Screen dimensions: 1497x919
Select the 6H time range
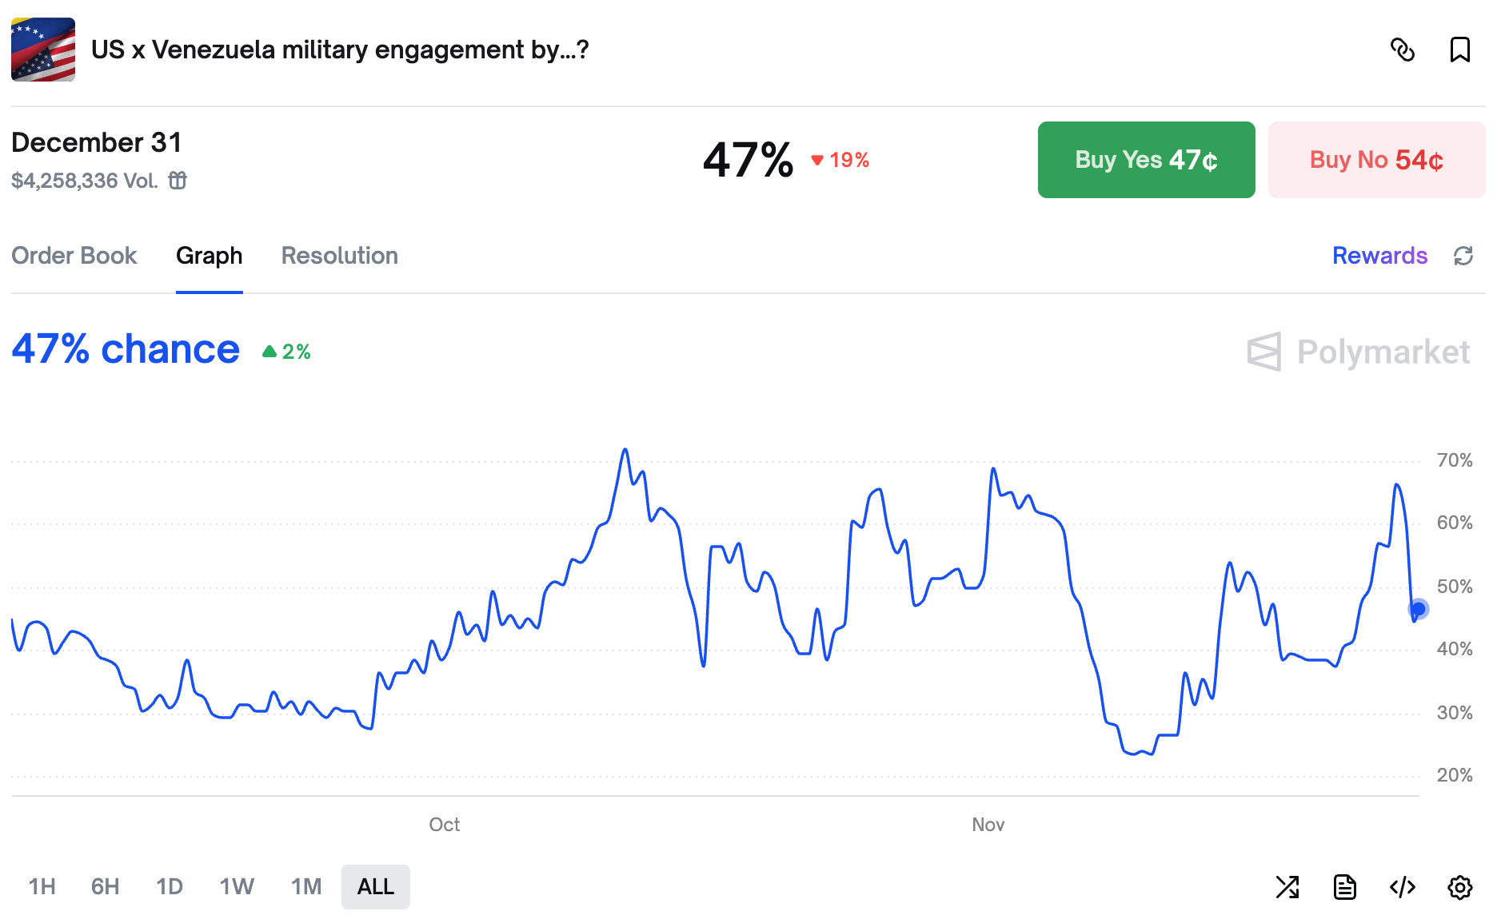105,887
